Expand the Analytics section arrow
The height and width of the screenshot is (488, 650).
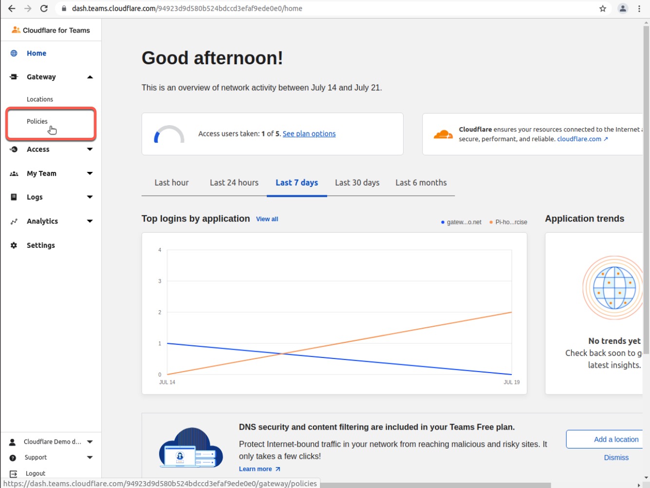(90, 221)
